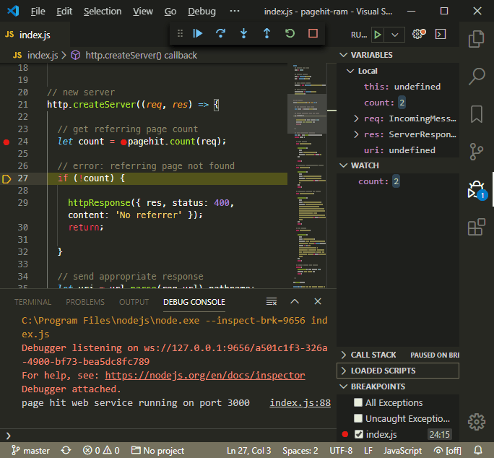Close the bottom panel
Image resolution: width=494 pixels, height=458 pixels.
point(318,302)
